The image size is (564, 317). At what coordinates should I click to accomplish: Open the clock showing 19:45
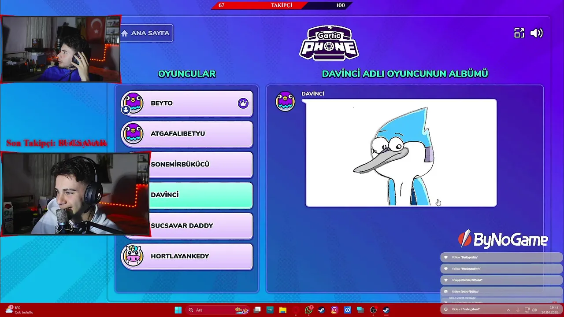point(550,310)
